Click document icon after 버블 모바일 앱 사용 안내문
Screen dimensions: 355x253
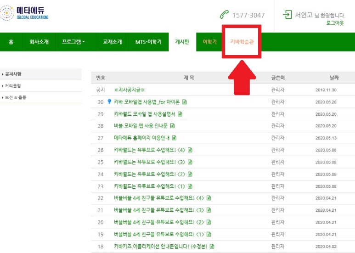pos(173,126)
